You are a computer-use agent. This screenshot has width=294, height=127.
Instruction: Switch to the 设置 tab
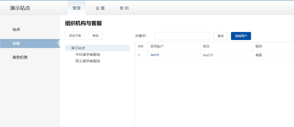pyautogui.click(x=100, y=8)
